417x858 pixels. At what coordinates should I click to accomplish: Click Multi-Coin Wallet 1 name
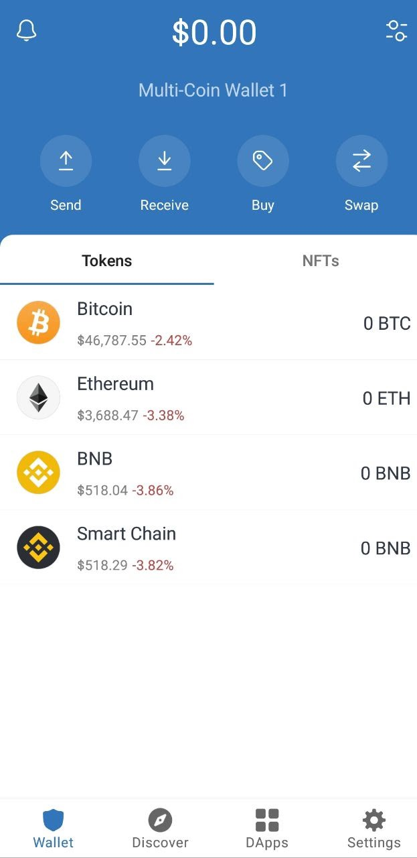tap(213, 90)
